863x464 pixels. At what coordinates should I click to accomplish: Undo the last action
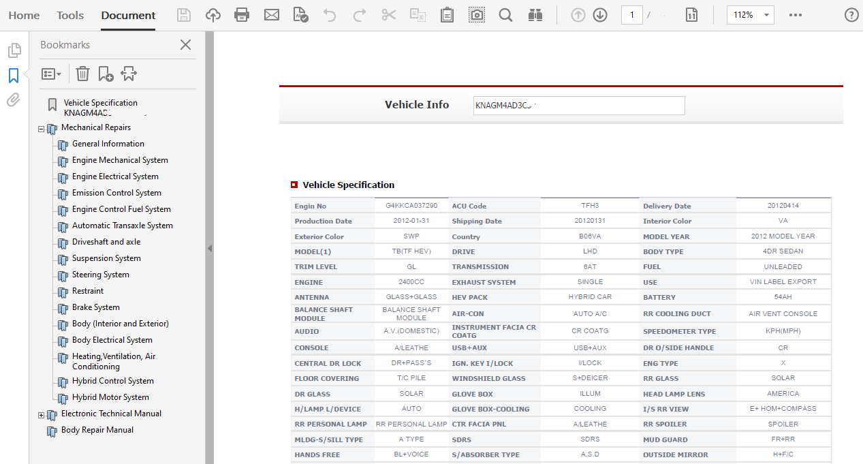330,14
